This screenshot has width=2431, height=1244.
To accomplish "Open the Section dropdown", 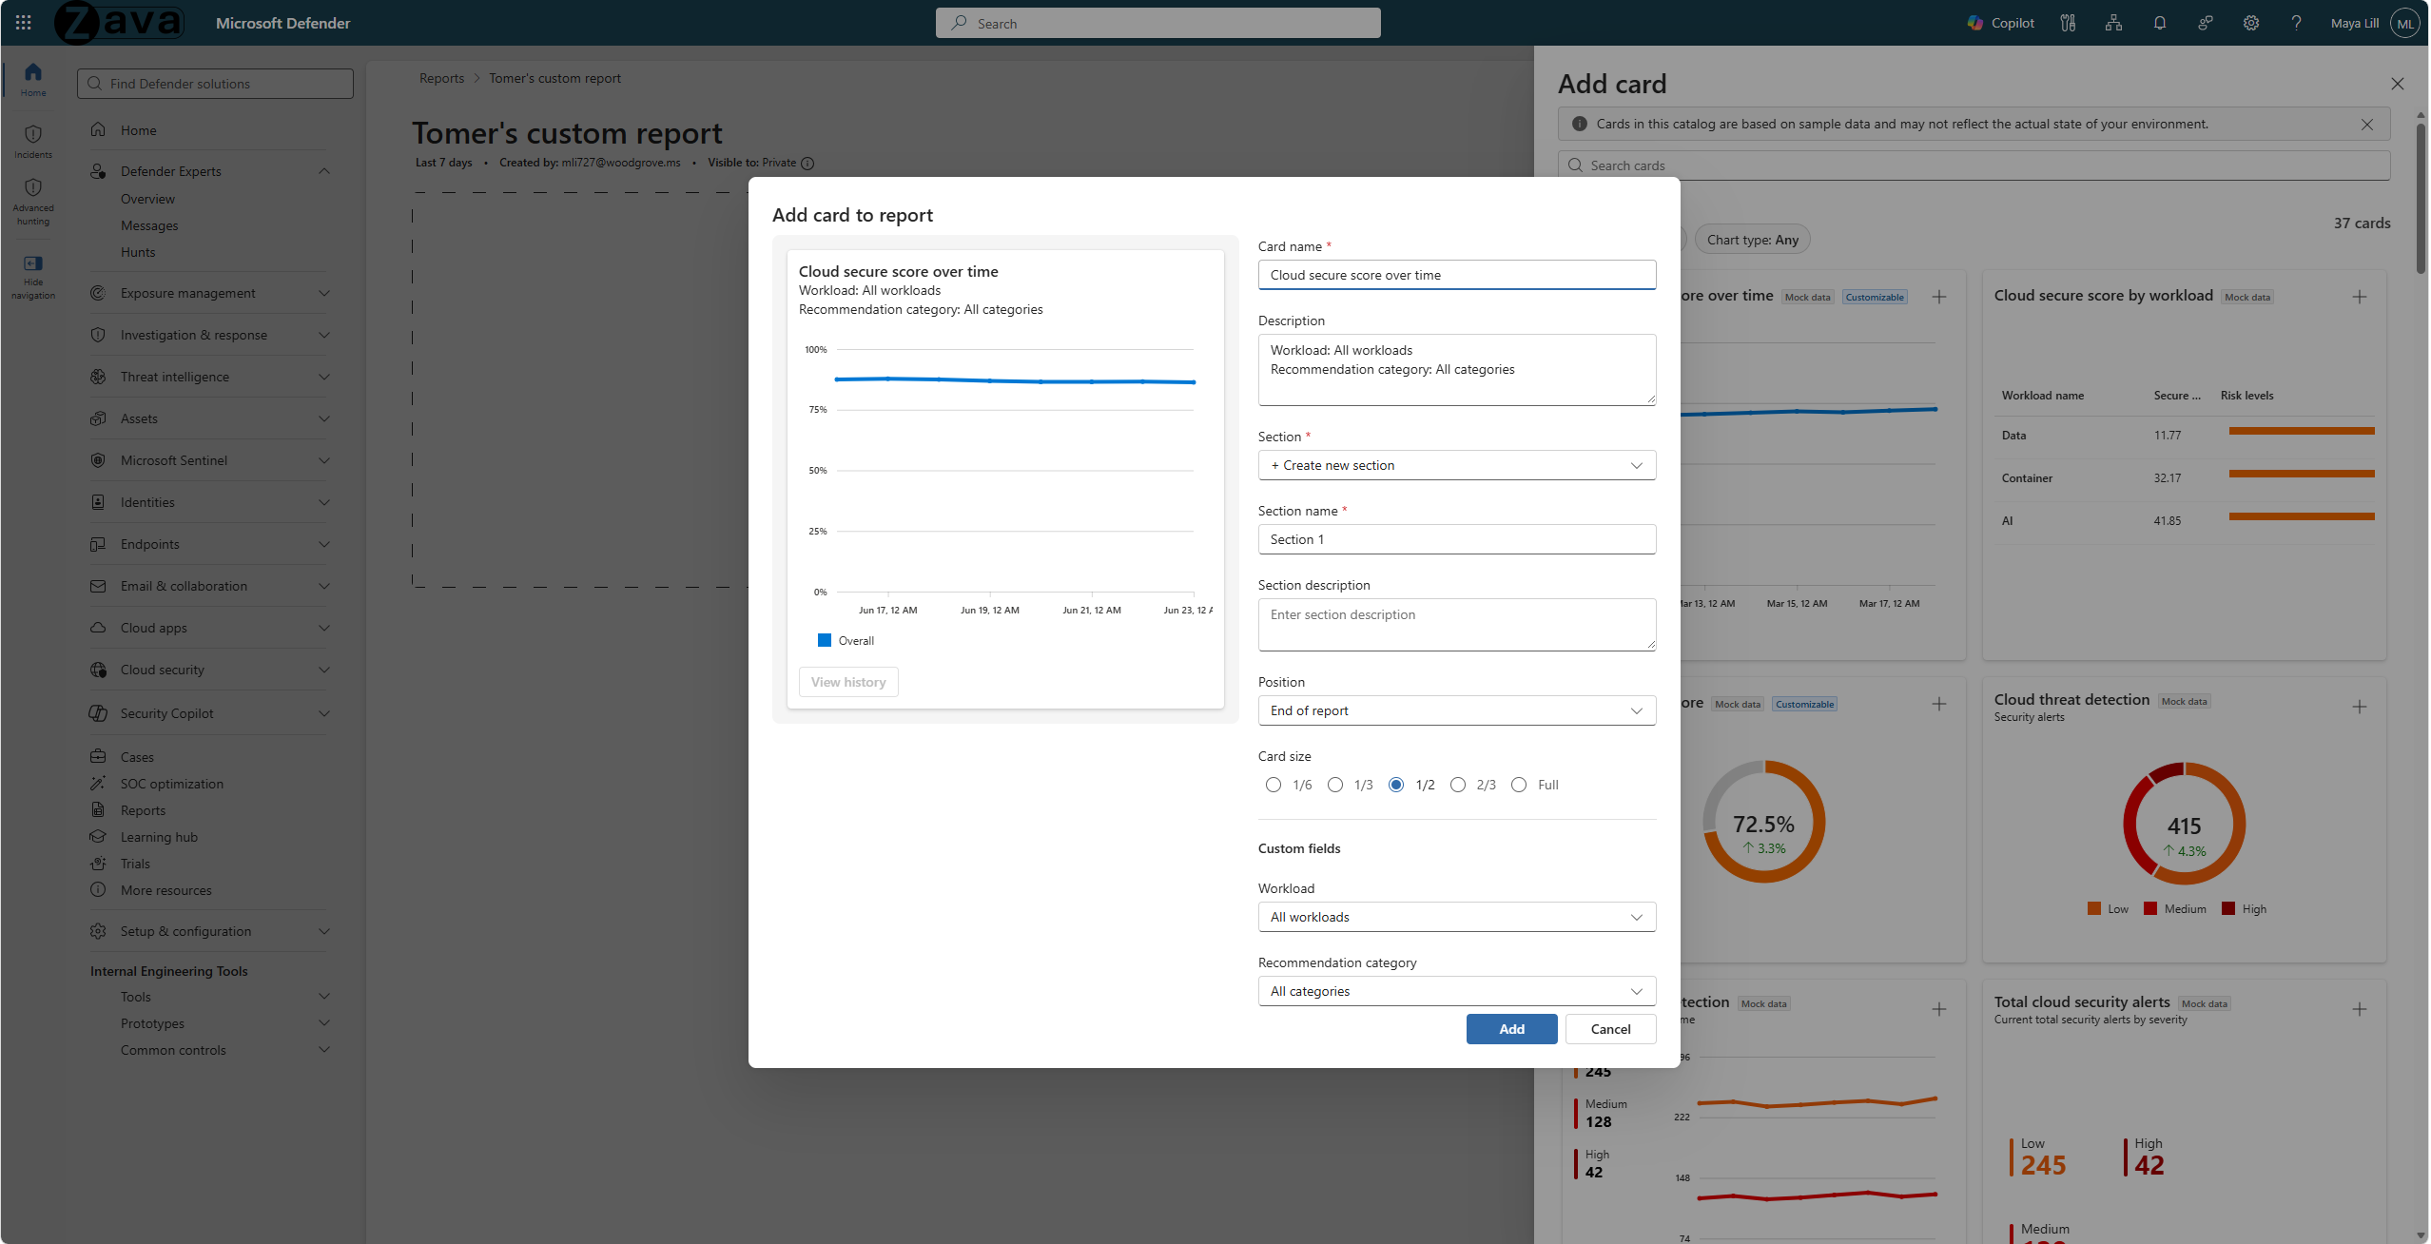I will pyautogui.click(x=1457, y=465).
